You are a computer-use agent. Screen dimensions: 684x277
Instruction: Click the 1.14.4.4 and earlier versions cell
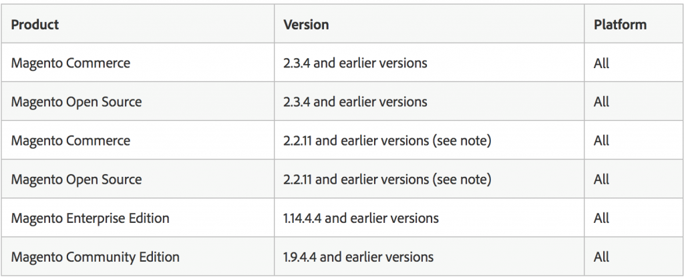click(429, 218)
